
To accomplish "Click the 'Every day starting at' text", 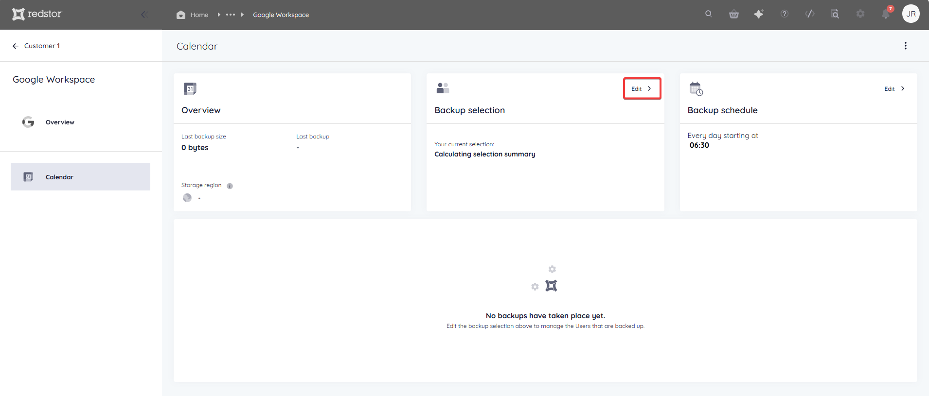I will point(722,136).
